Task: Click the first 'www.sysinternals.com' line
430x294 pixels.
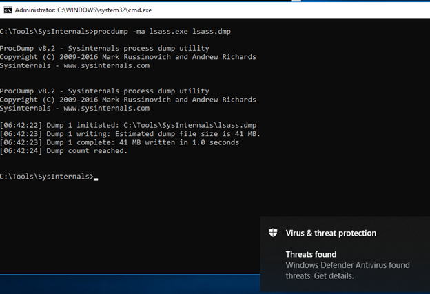Action: click(x=75, y=66)
